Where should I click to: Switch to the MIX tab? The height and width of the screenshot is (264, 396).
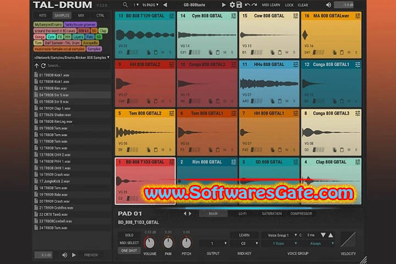81,15
